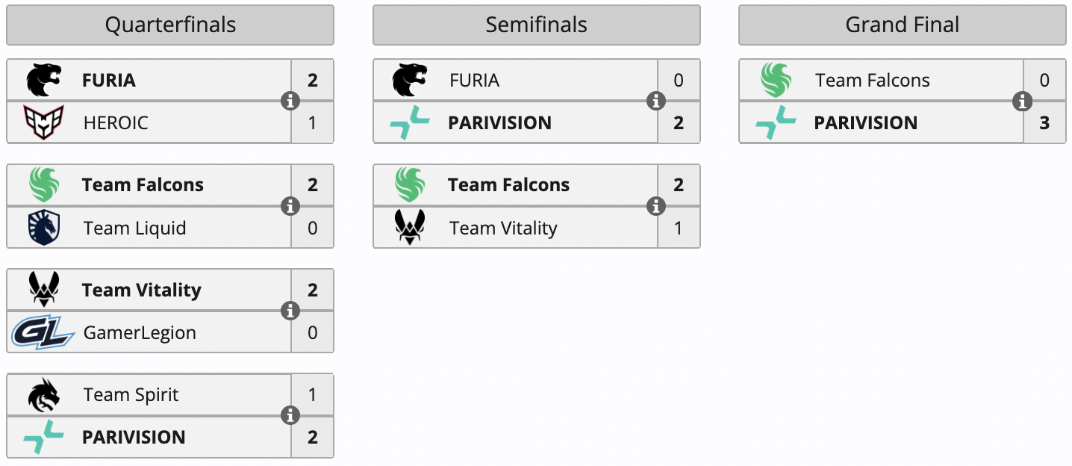Click the HEROIC team logo in Quarterfinals
The height and width of the screenshot is (466, 1072).
tap(44, 122)
